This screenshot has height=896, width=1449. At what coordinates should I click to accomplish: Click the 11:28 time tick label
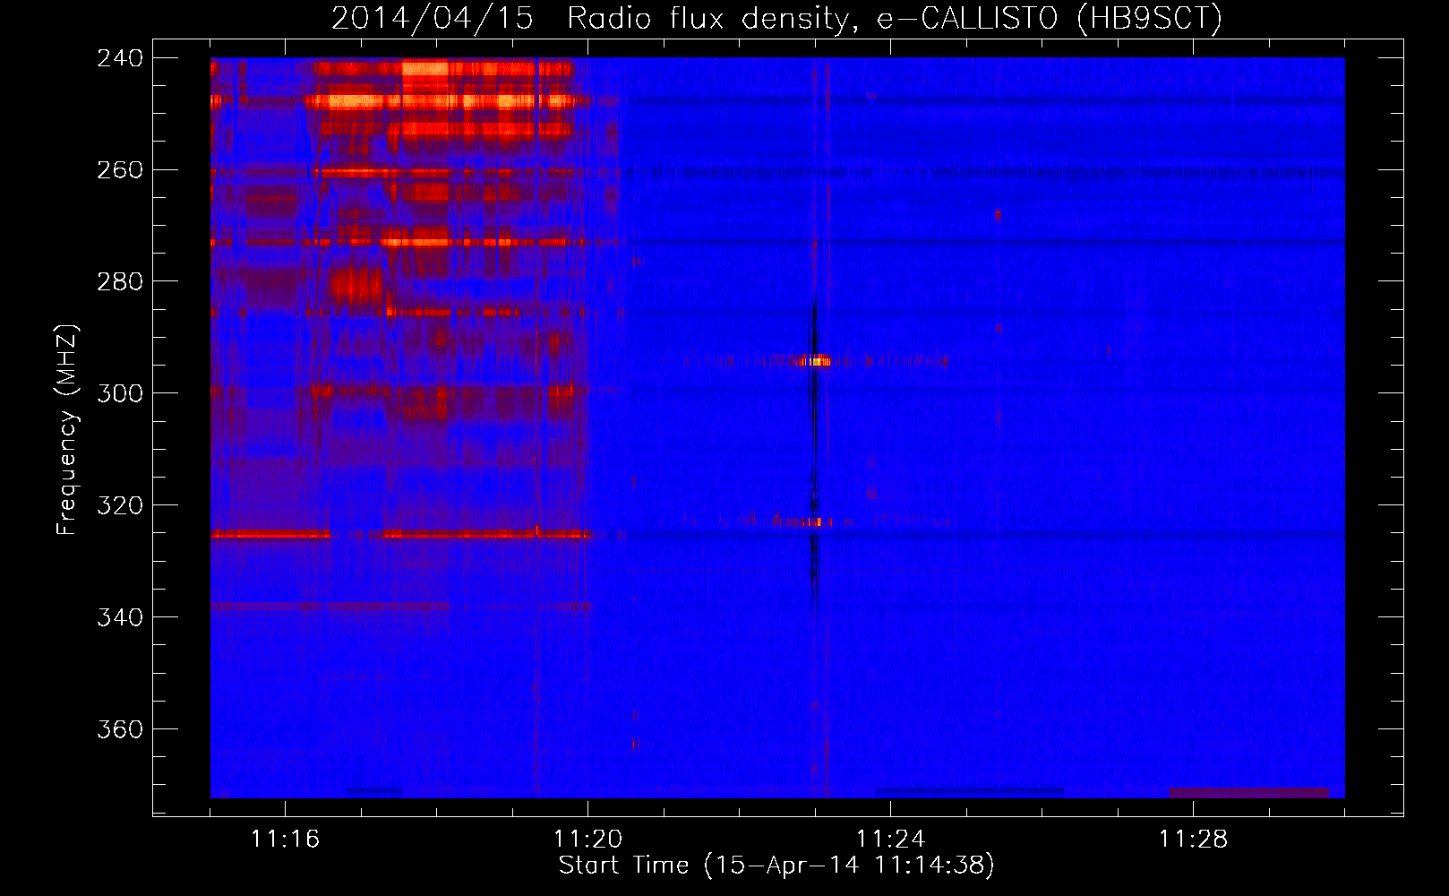[1193, 839]
